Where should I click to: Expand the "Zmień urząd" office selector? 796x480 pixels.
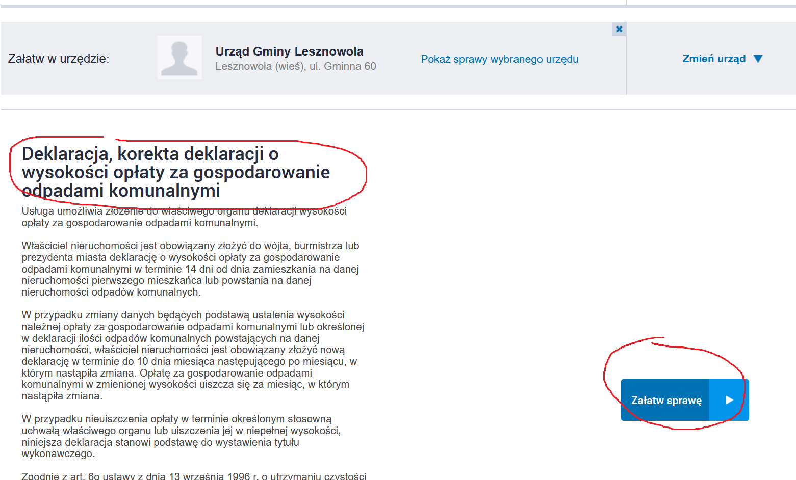tap(714, 59)
